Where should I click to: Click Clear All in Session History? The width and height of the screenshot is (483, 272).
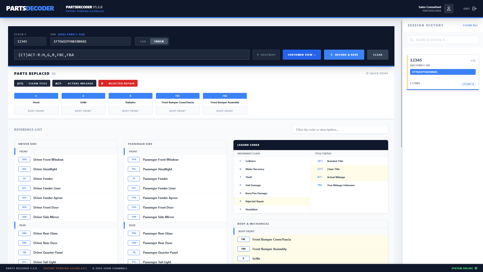click(470, 25)
